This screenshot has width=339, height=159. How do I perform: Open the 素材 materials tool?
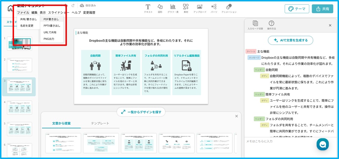pos(186,9)
